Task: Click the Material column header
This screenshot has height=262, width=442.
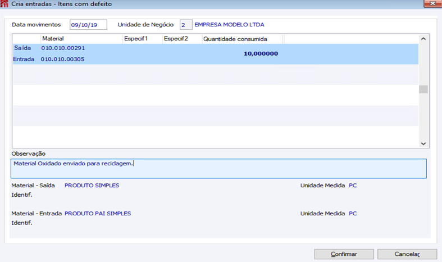Action: [x=82, y=39]
